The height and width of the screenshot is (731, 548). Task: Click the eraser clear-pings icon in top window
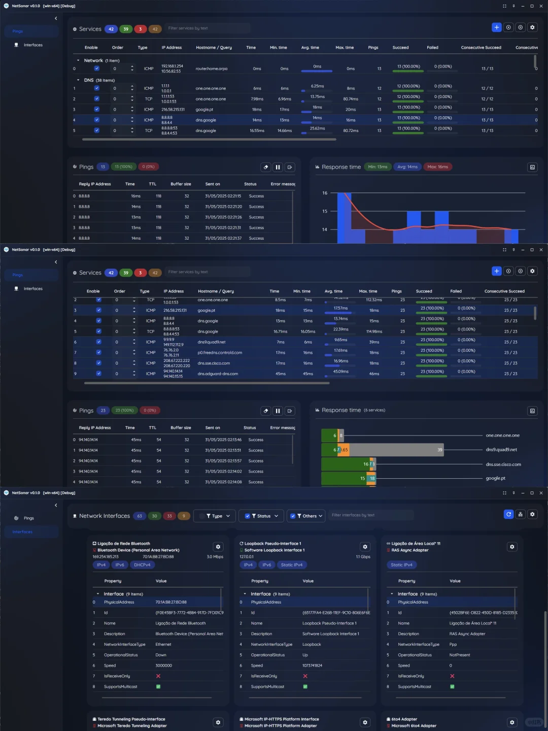tap(266, 167)
